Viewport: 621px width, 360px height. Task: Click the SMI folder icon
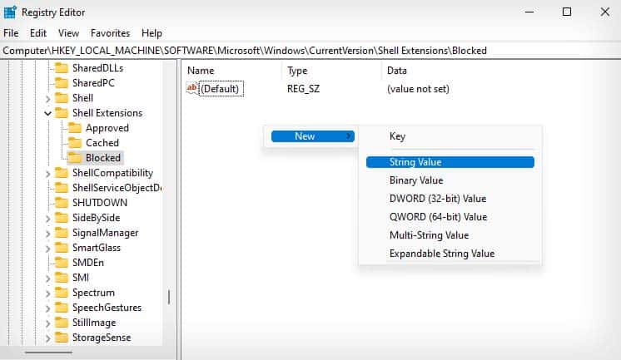tap(62, 278)
